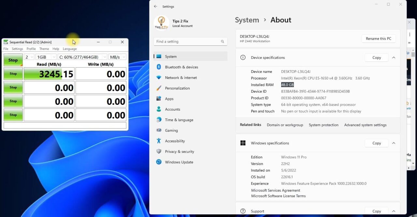Click the 22H2 version value

point(286,164)
